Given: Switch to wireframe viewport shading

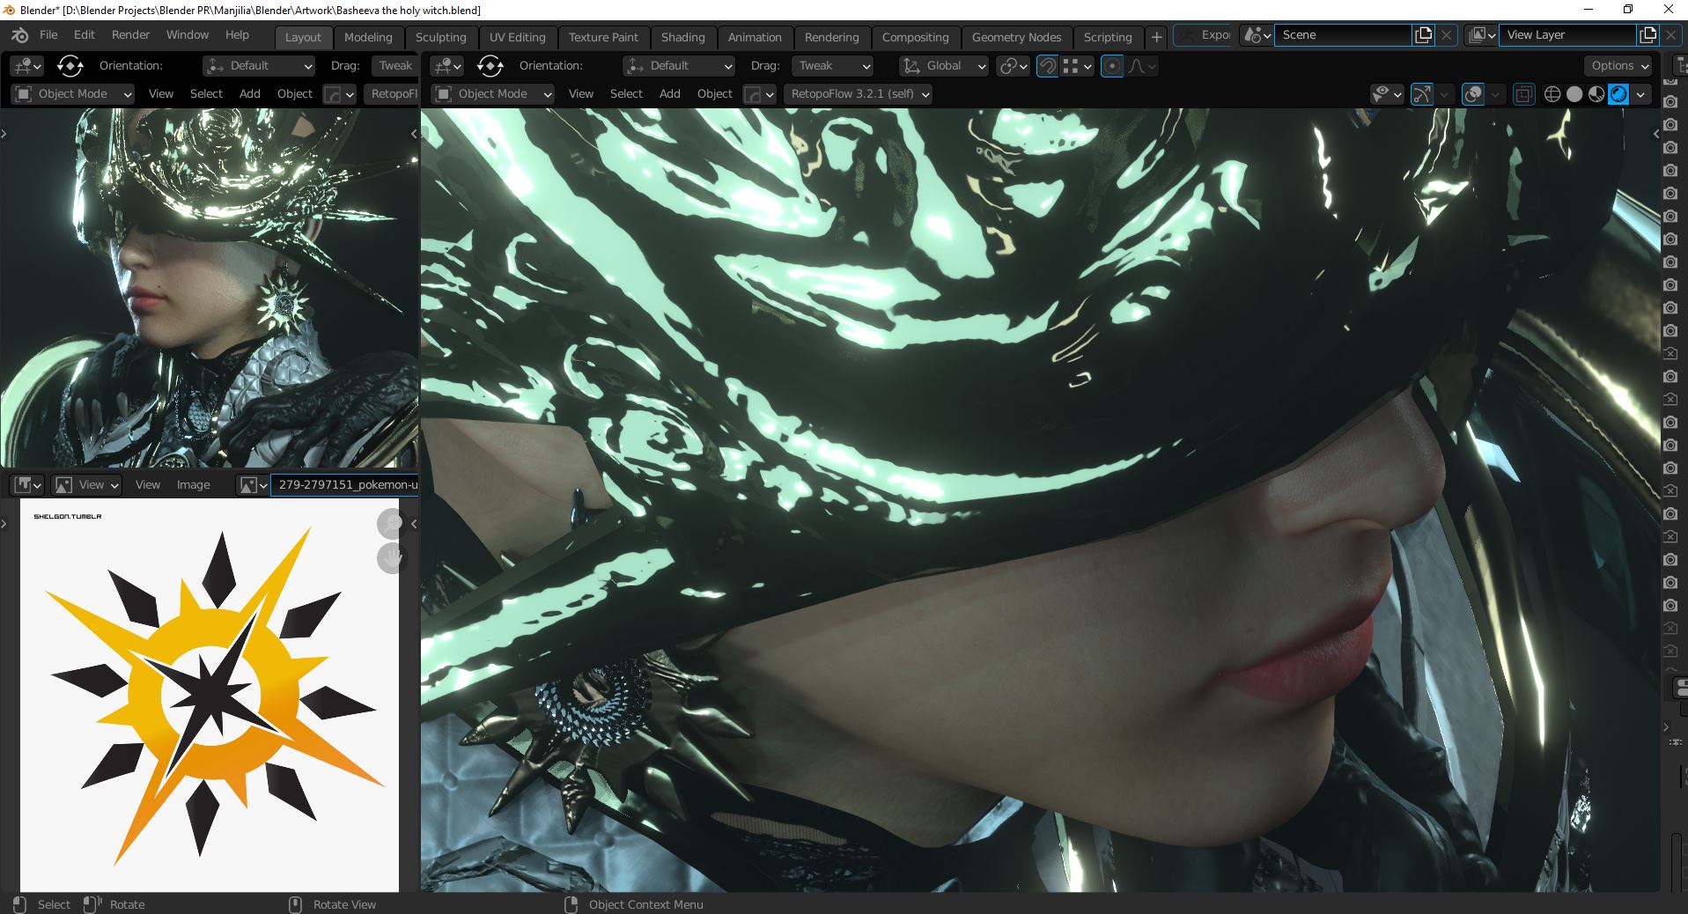Looking at the screenshot, I should (1552, 94).
